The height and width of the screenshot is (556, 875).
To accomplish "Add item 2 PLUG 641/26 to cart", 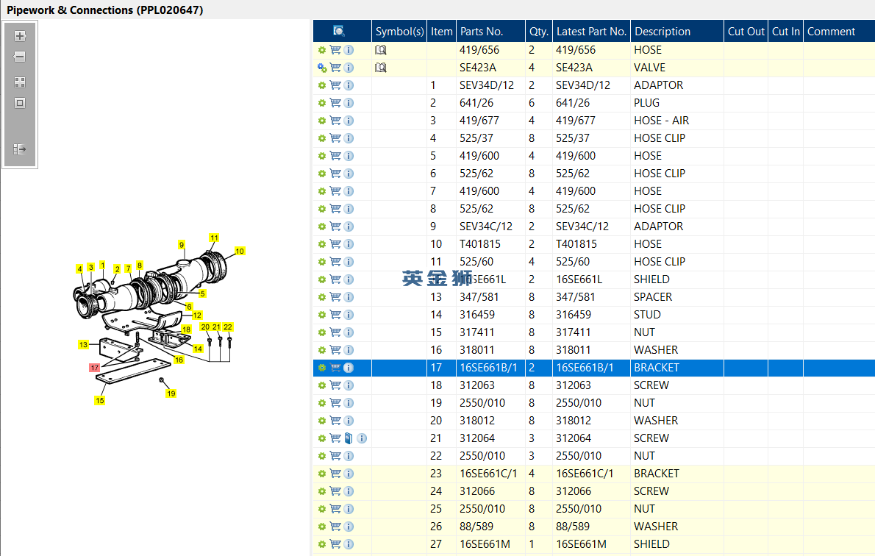I will point(335,103).
